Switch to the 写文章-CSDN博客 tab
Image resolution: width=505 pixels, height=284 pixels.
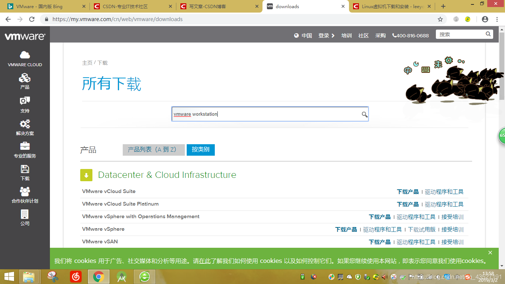[x=219, y=6]
